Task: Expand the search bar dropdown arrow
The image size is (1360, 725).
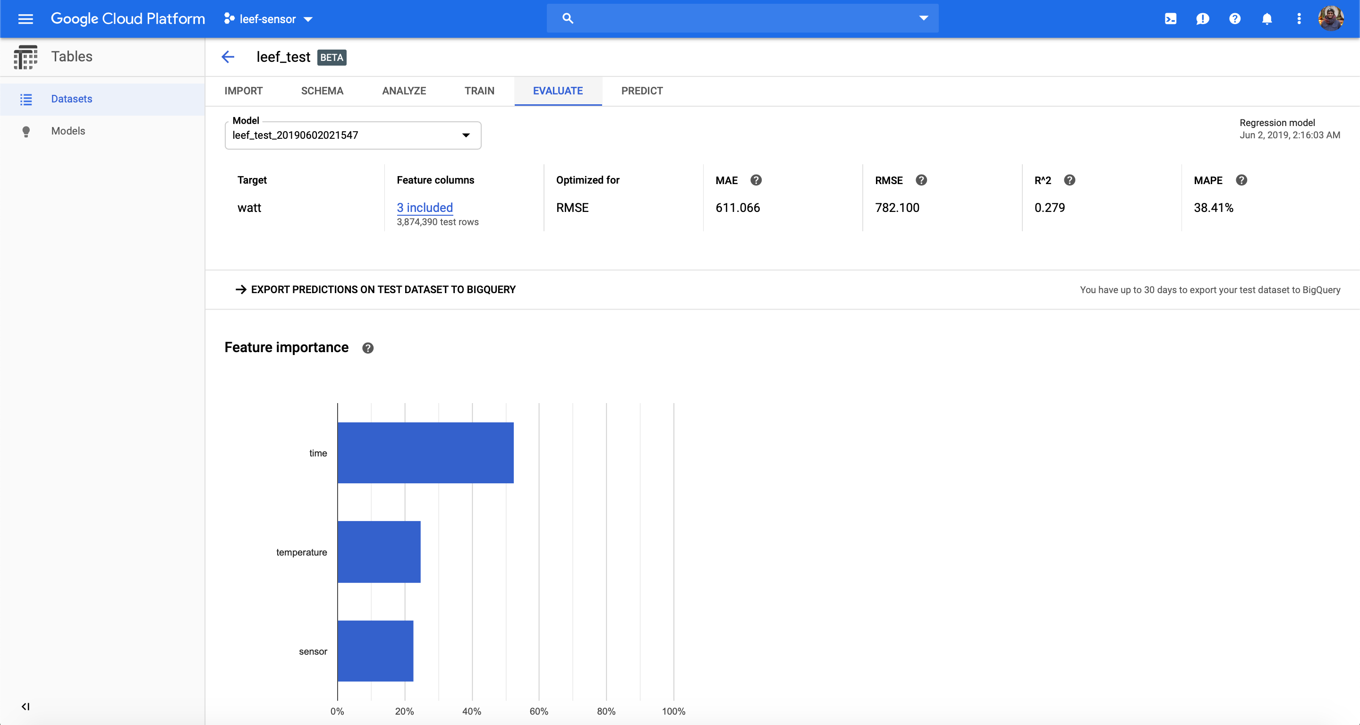Action: click(923, 18)
